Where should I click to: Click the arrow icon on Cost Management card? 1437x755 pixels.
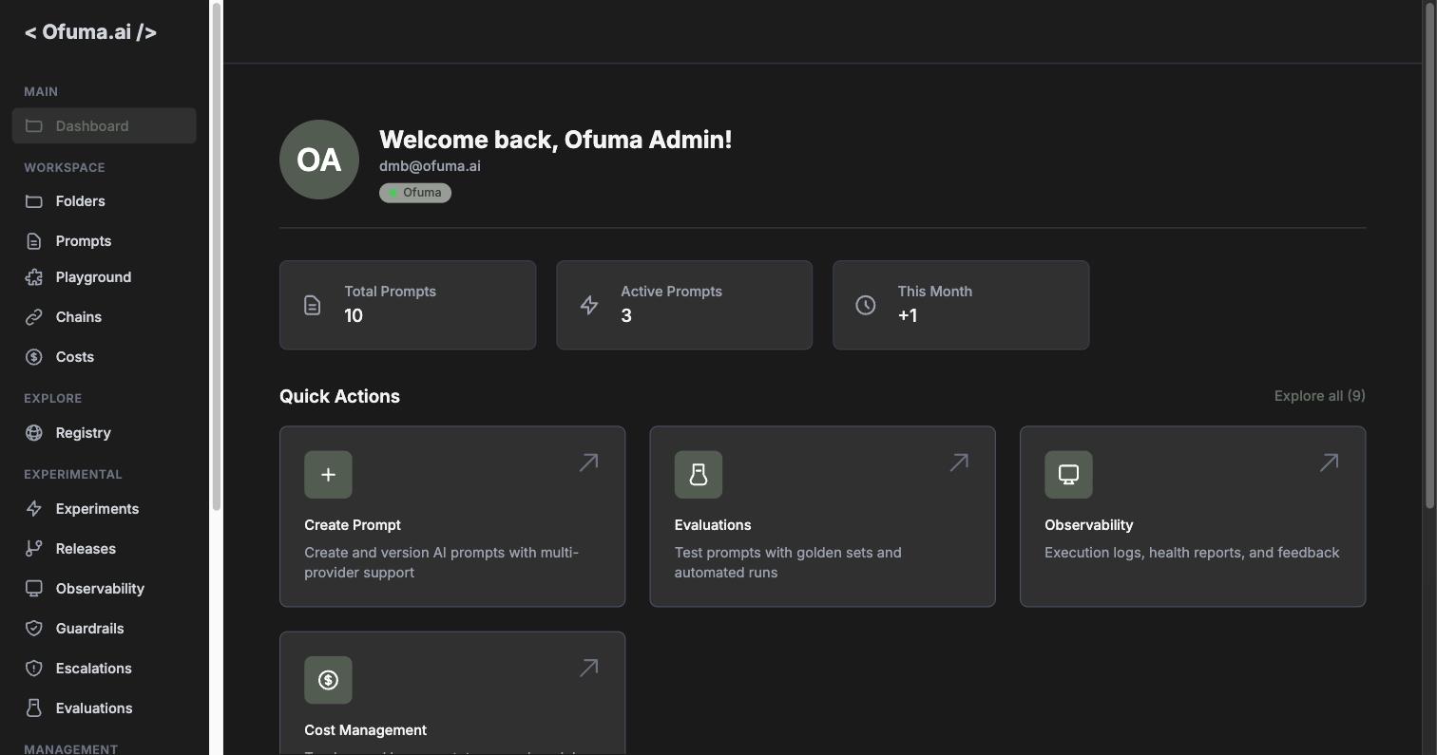(x=589, y=668)
